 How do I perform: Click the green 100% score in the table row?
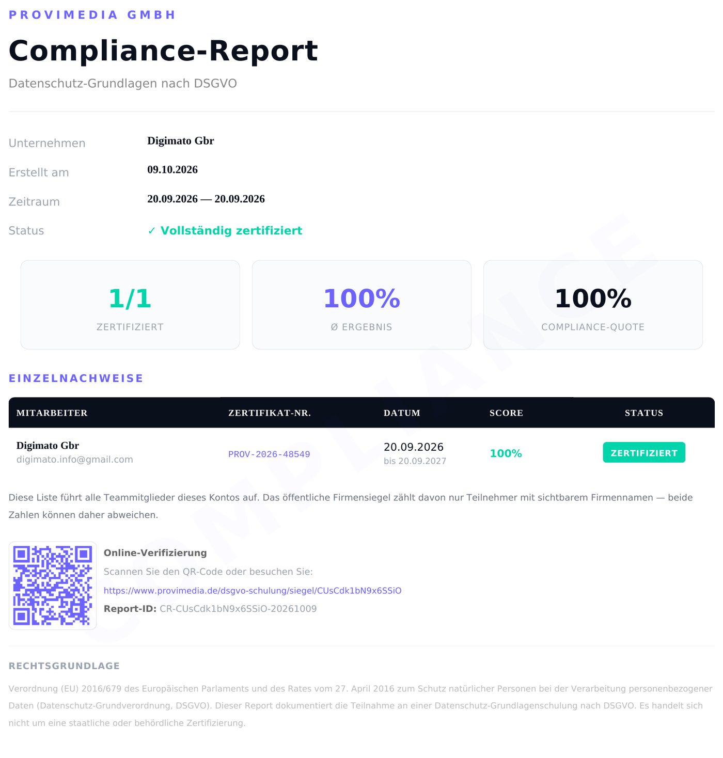506,453
